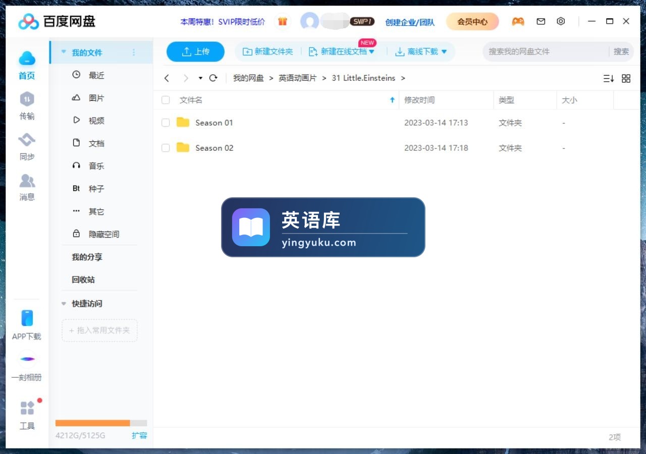Open 一刻相册 album app

point(27,359)
